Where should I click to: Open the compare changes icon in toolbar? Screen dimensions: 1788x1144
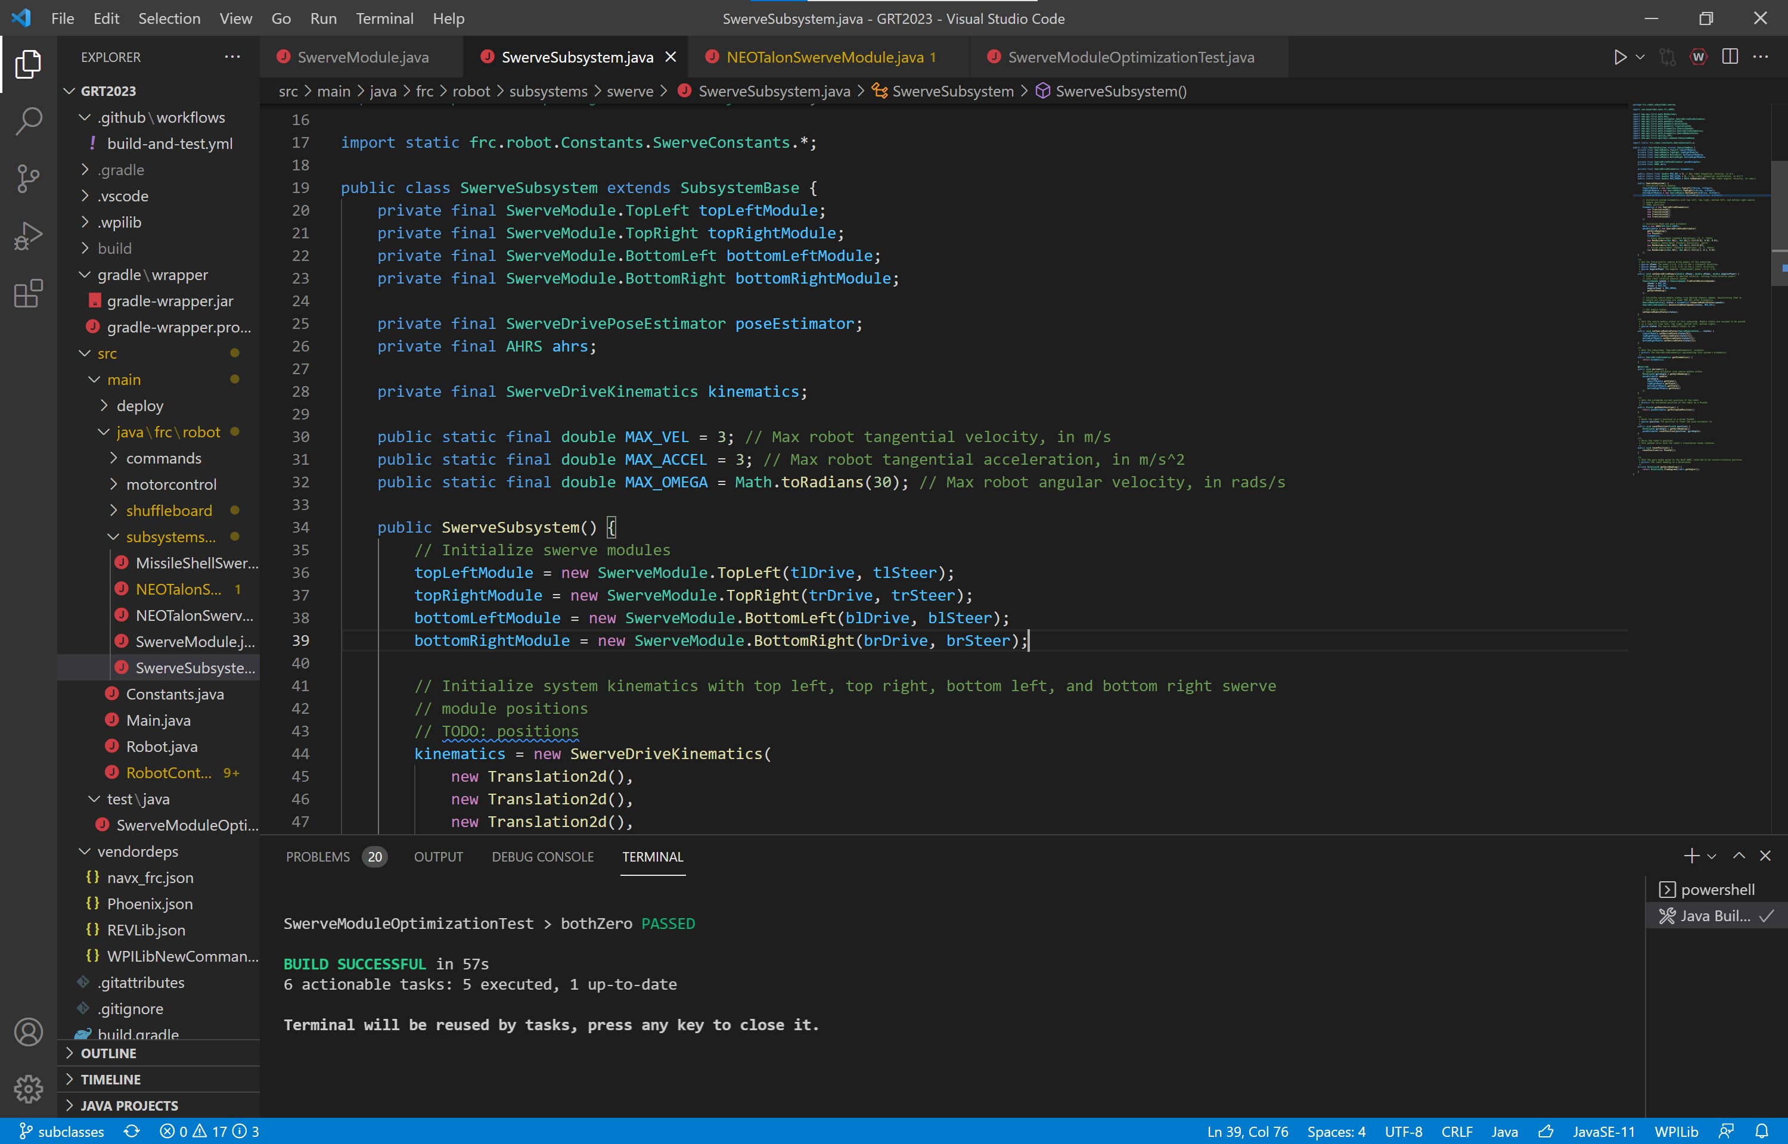[1668, 57]
